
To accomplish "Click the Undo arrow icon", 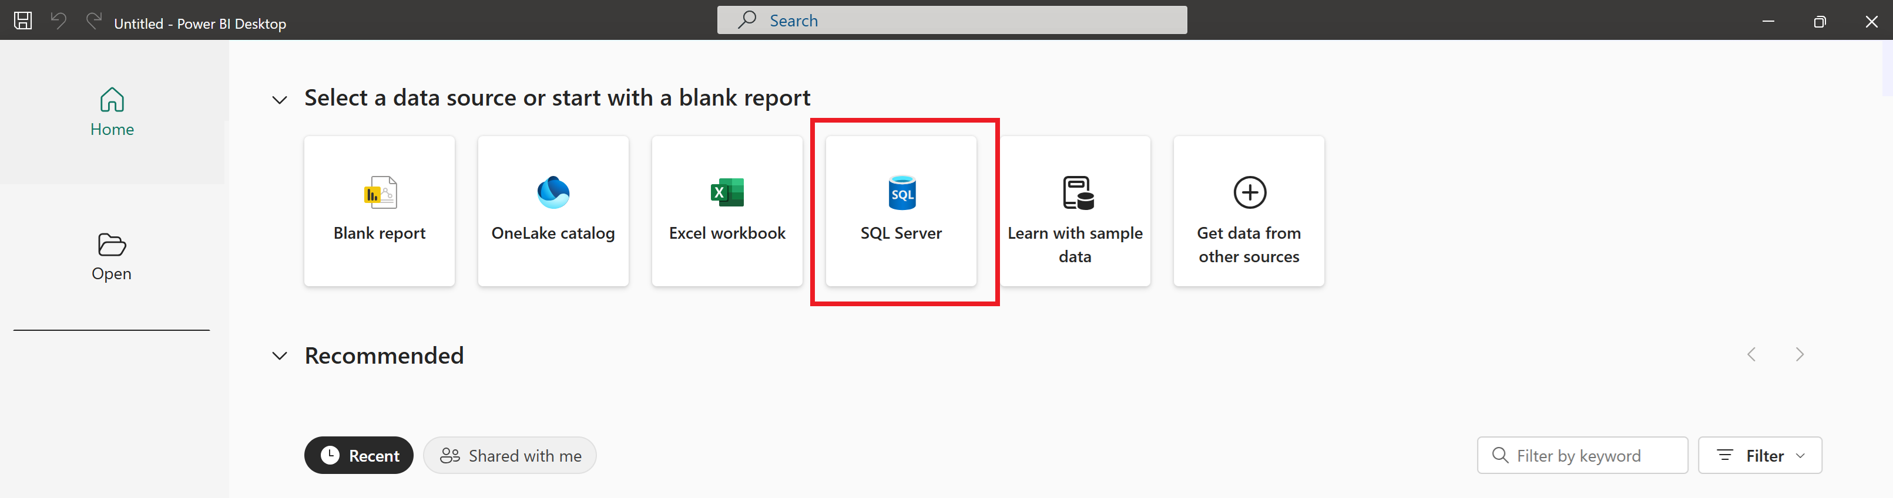I will [59, 21].
